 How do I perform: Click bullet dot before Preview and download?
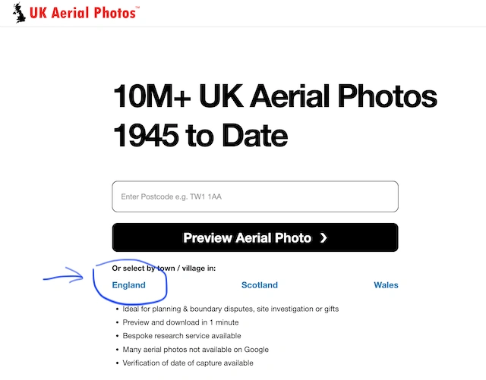click(117, 322)
